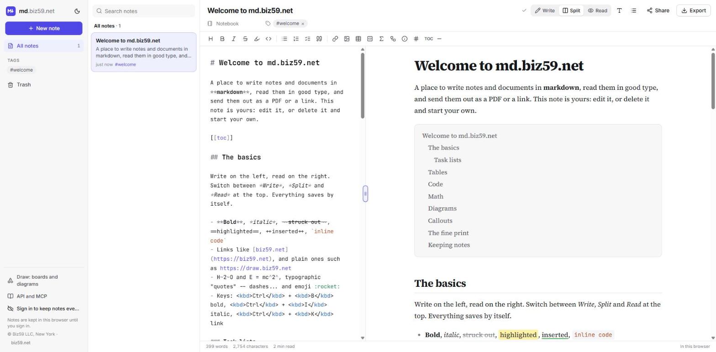Toggle dark mode with moon icon
This screenshot has height=352, width=716.
click(x=77, y=11)
